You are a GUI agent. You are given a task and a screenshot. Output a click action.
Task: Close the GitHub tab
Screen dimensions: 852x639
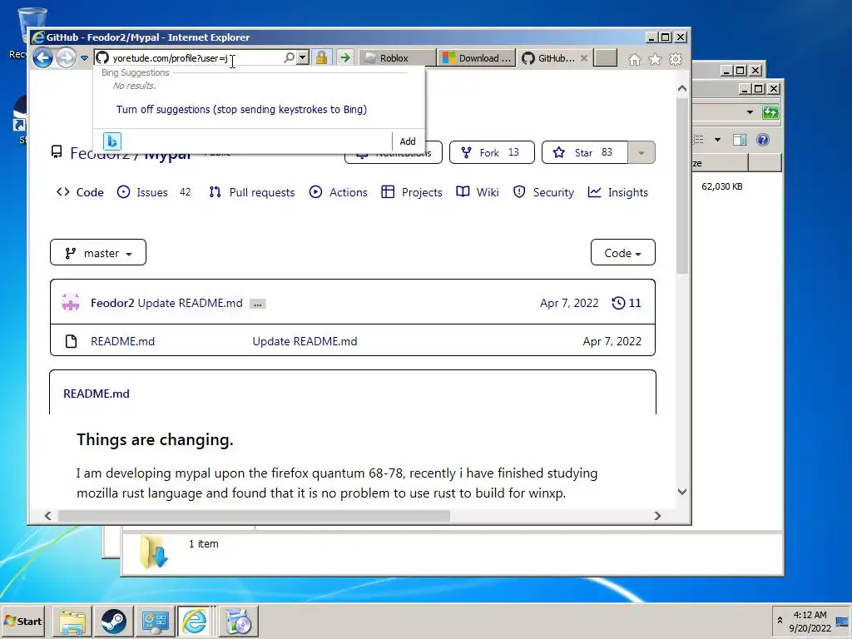pyautogui.click(x=583, y=58)
